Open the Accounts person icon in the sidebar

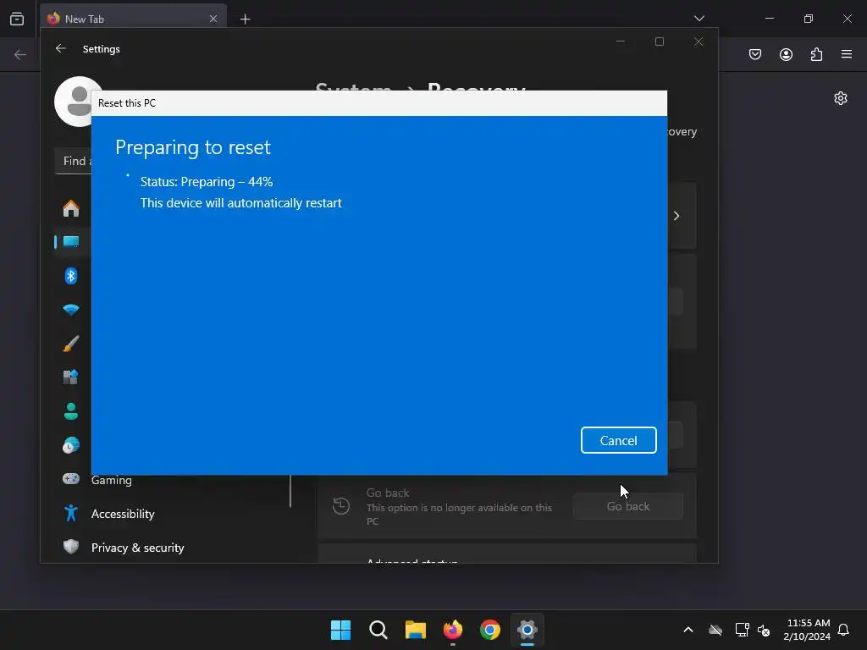tap(71, 411)
